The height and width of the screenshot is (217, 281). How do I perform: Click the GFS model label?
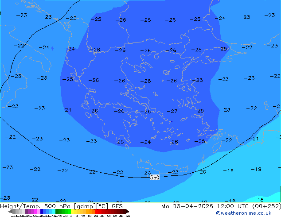pos(117,206)
